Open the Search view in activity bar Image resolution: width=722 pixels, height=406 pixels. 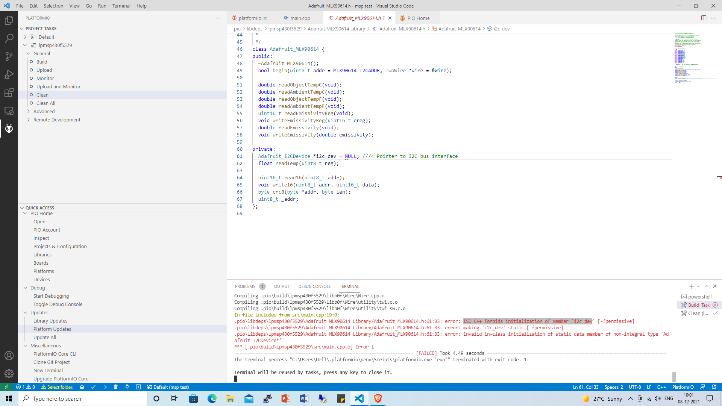pyautogui.click(x=9, y=38)
